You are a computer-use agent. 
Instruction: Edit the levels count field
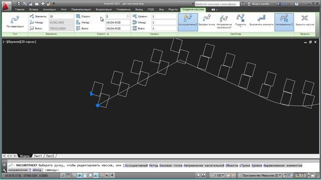(x=164, y=16)
